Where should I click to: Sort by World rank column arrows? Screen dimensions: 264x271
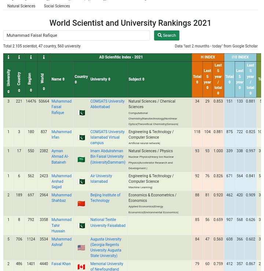(44, 89)
